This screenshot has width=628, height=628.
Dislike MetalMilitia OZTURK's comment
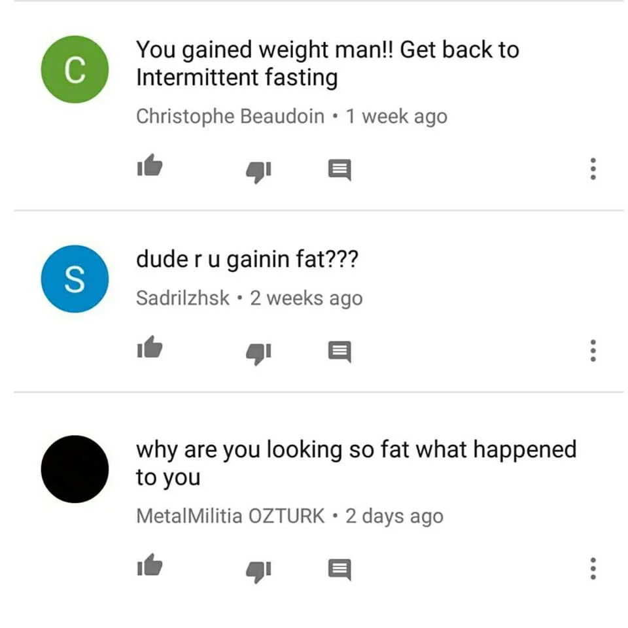259,572
